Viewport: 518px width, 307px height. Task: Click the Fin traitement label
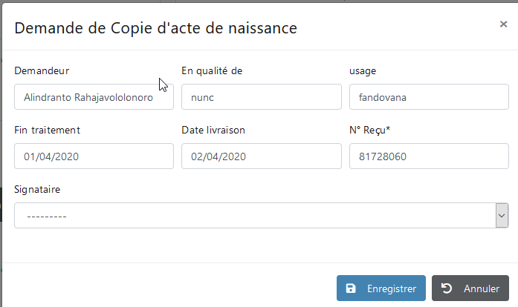point(48,131)
